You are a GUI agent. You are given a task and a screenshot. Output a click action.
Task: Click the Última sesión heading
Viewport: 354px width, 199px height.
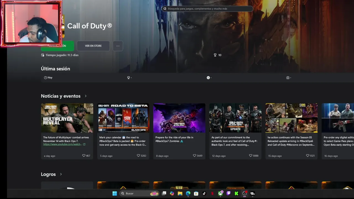(55, 69)
